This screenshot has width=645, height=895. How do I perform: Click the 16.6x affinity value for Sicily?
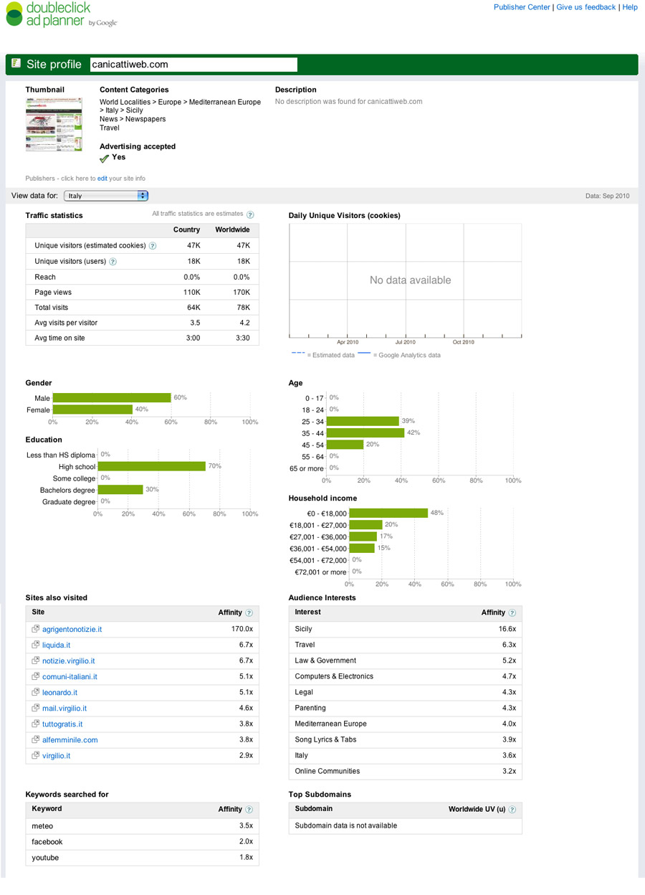tap(507, 629)
